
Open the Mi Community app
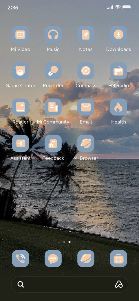(53, 107)
